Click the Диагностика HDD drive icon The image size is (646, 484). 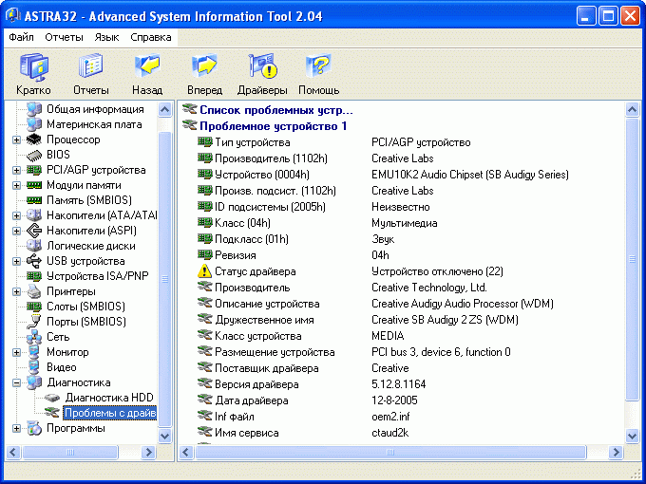pyautogui.click(x=52, y=398)
